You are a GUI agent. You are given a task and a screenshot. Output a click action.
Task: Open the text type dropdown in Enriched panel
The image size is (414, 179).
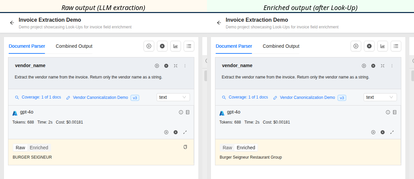pyautogui.click(x=380, y=97)
